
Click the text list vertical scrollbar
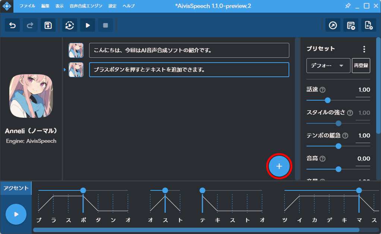pyautogui.click(x=297, y=109)
